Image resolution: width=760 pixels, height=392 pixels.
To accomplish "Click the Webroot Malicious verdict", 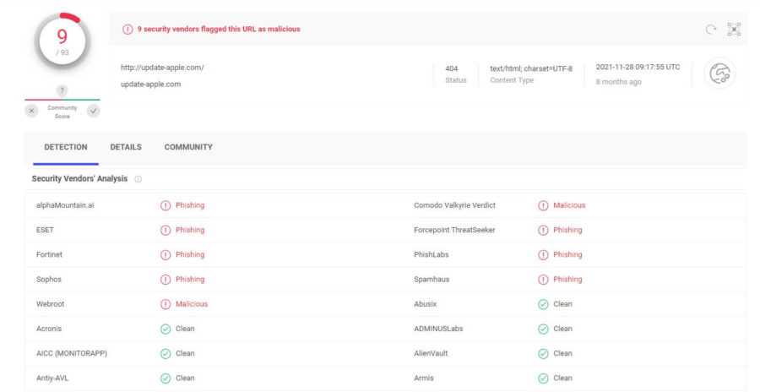I will (191, 304).
